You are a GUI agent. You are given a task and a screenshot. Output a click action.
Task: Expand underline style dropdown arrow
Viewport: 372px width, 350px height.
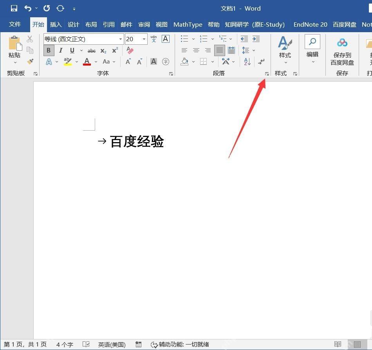click(81, 50)
